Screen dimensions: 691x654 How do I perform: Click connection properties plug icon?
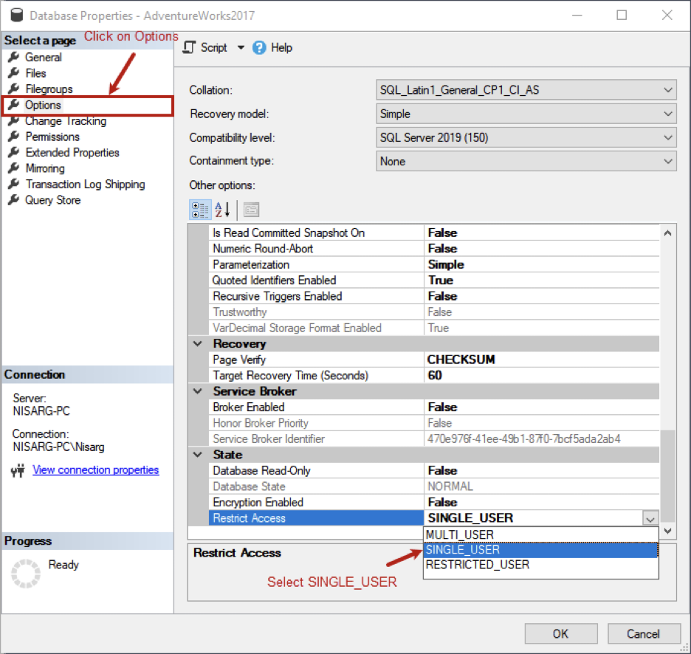click(18, 471)
